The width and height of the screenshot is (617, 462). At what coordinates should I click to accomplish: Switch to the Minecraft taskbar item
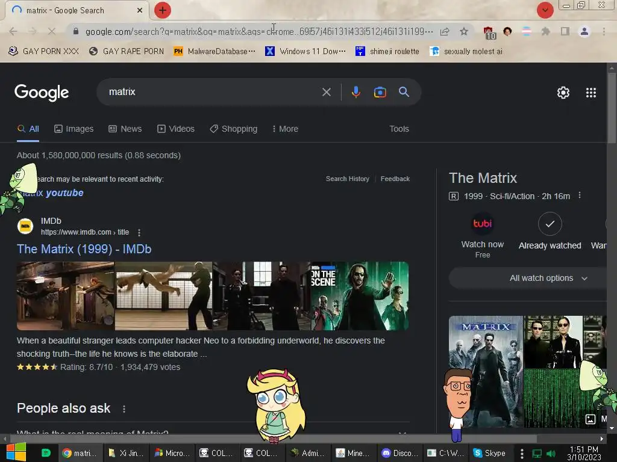[353, 453]
